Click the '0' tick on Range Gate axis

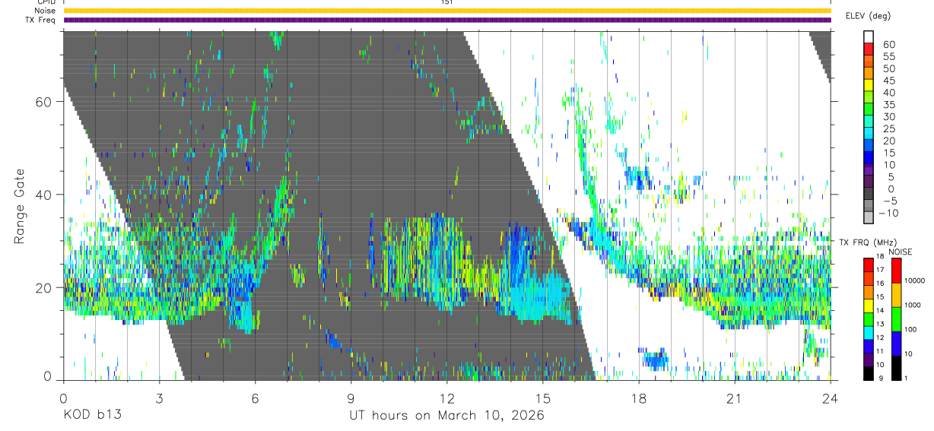[x=48, y=377]
